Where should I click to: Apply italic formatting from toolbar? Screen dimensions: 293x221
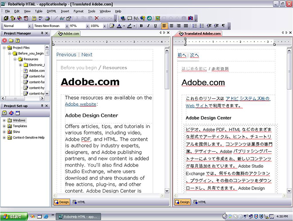point(148,26)
